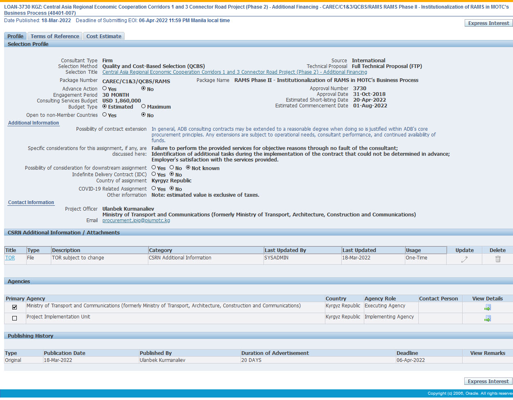Image resolution: width=513 pixels, height=400 pixels.
Task: Select No for Indefinite Delivery Contract
Action: [x=172, y=174]
